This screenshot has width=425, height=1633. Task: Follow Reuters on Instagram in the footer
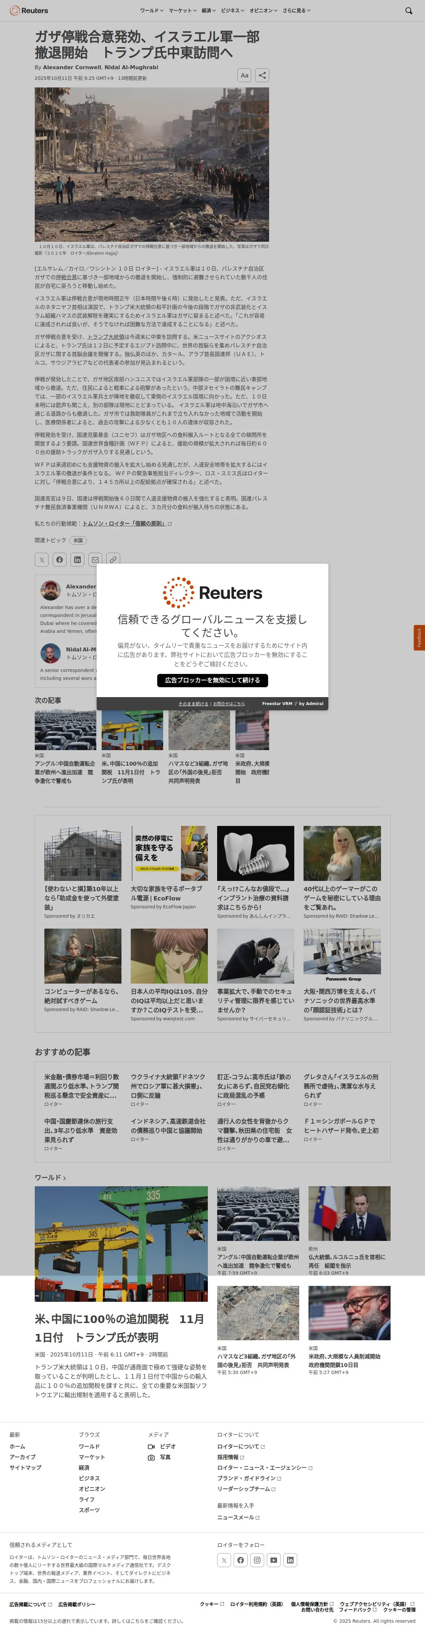point(257,1560)
